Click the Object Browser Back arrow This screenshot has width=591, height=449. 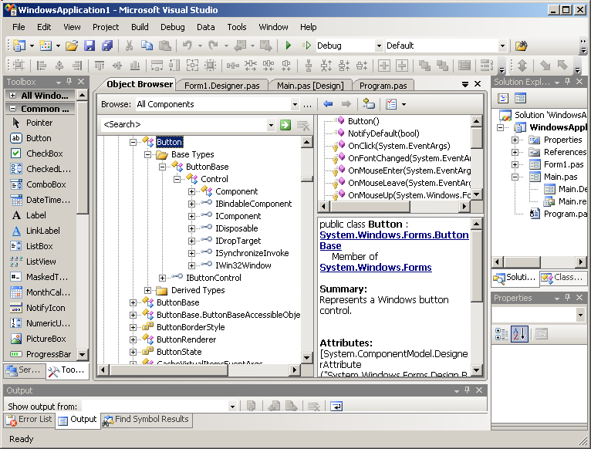[x=328, y=104]
